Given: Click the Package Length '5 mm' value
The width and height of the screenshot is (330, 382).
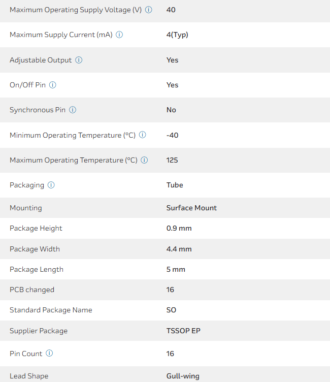Looking at the screenshot, I should [x=176, y=269].
